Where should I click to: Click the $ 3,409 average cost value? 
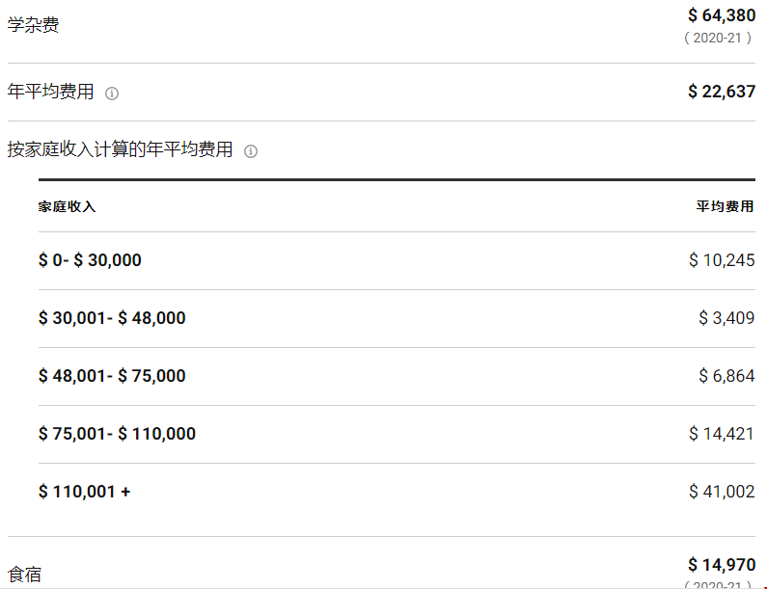(726, 318)
